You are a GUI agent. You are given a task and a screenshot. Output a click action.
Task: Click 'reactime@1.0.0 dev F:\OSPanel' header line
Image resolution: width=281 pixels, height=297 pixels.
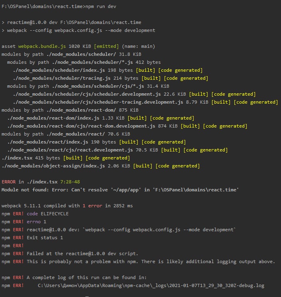point(71,22)
